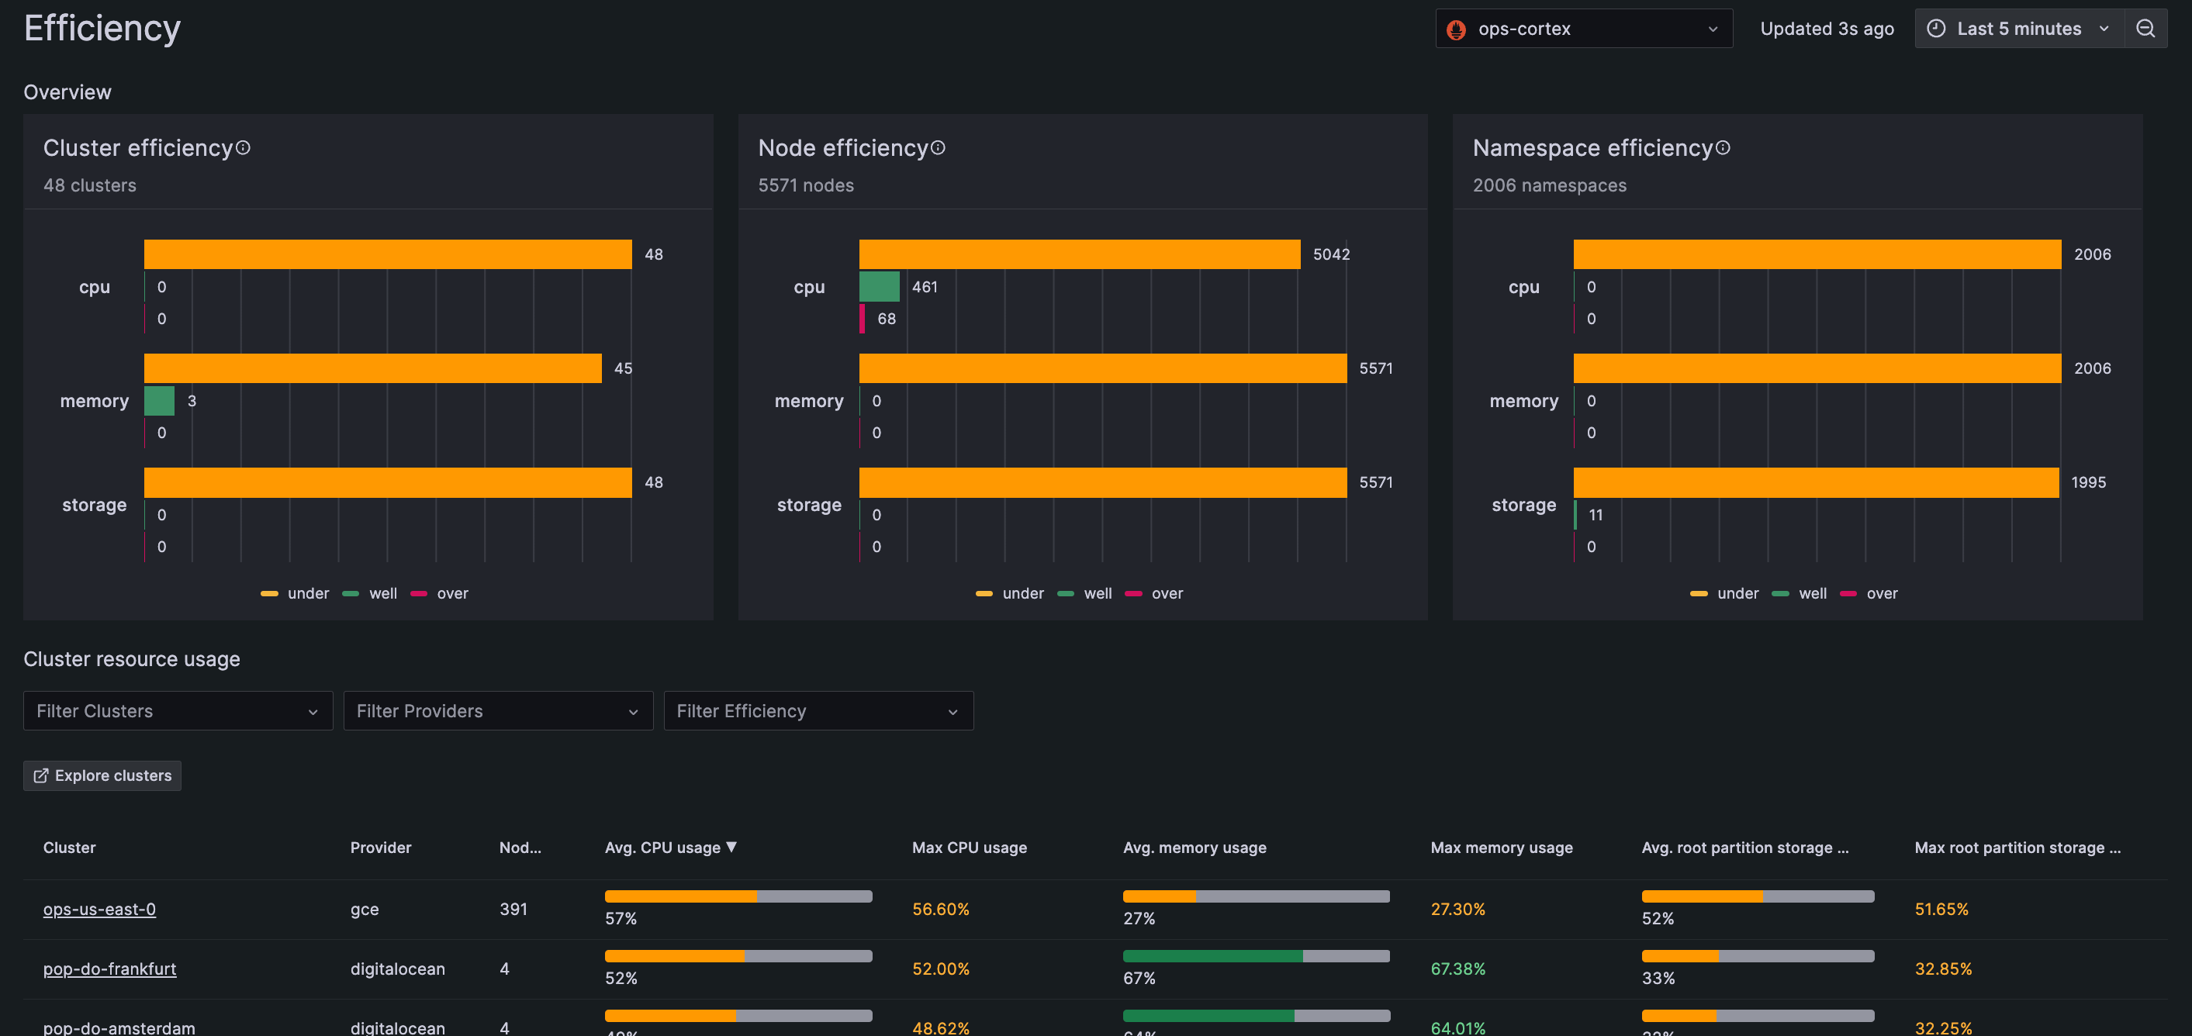The height and width of the screenshot is (1036, 2192).
Task: Click the Node efficiency info icon
Action: (938, 148)
